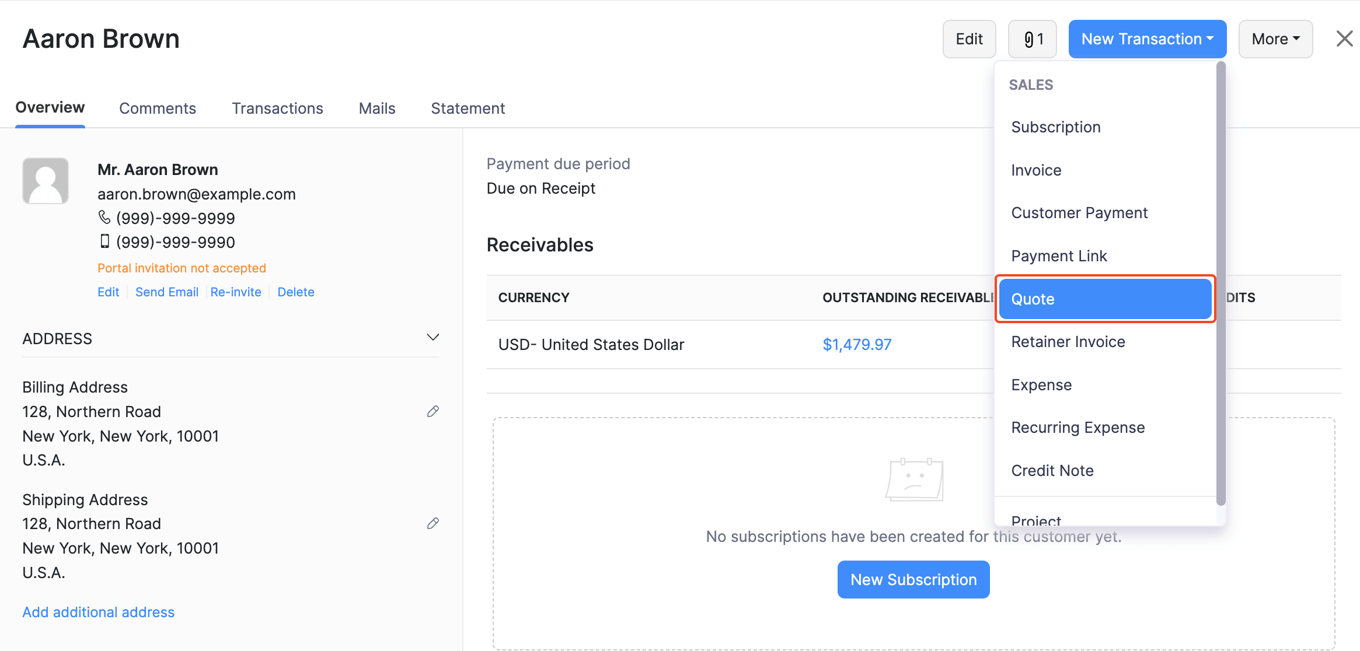Open the New Transaction dropdown

[x=1146, y=38]
